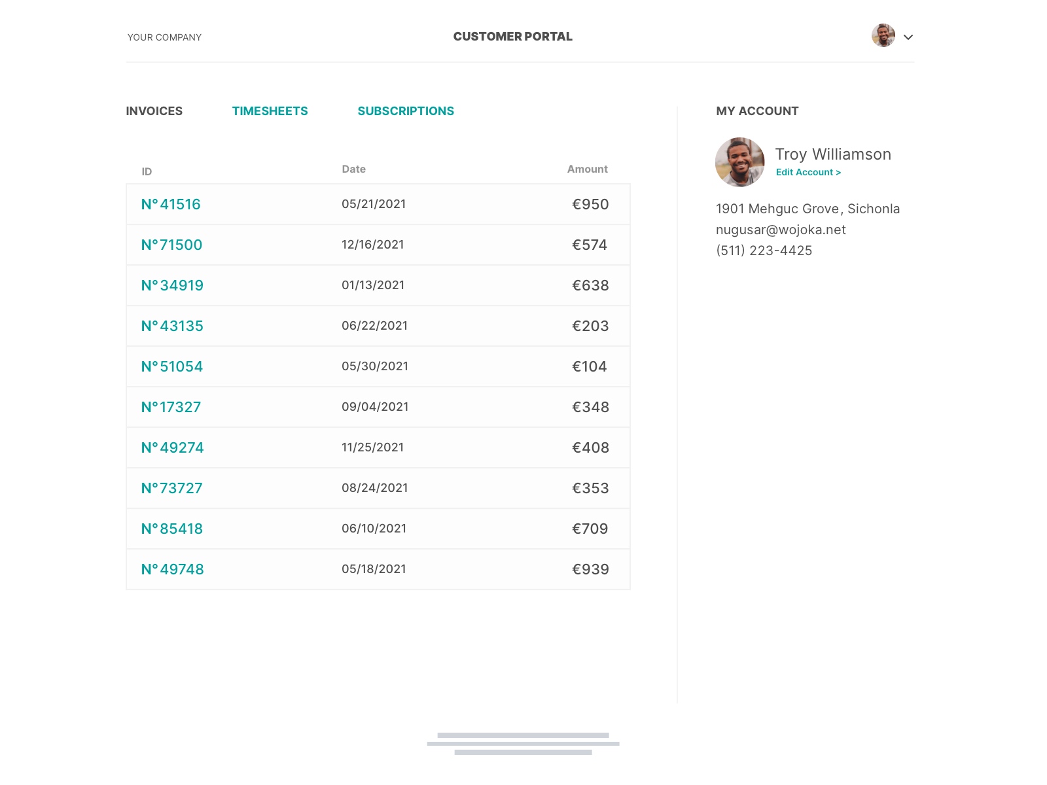Click the YOUR COMPANY logo text
The height and width of the screenshot is (785, 1047).
[x=164, y=37]
